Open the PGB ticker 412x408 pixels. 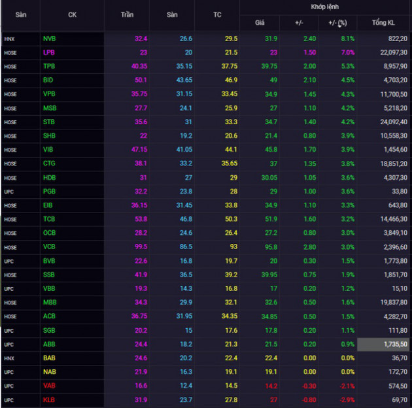49,192
